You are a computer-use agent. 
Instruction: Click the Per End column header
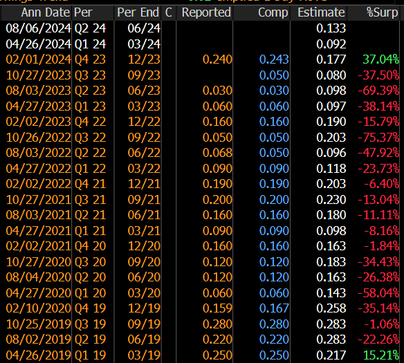(138, 12)
